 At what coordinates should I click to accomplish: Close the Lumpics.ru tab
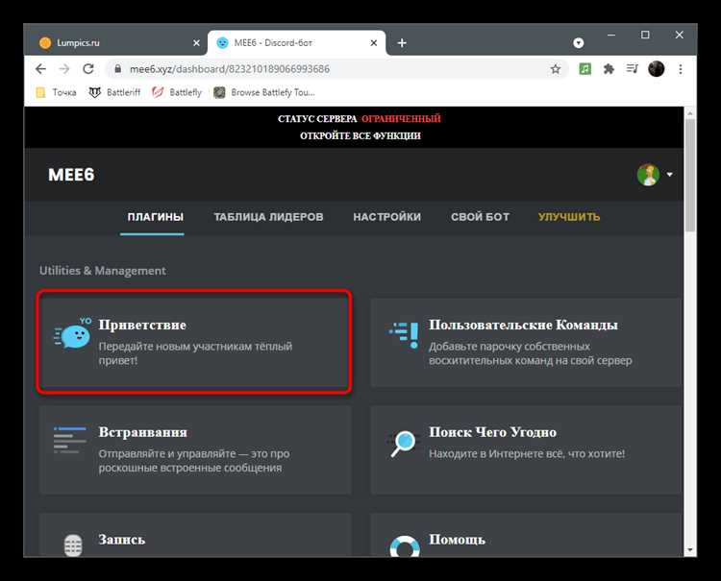(196, 42)
